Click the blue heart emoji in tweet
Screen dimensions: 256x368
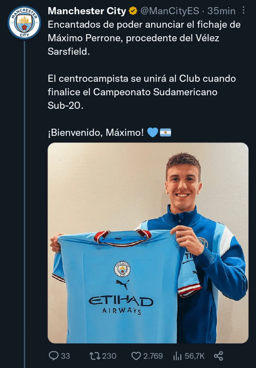[x=153, y=132]
